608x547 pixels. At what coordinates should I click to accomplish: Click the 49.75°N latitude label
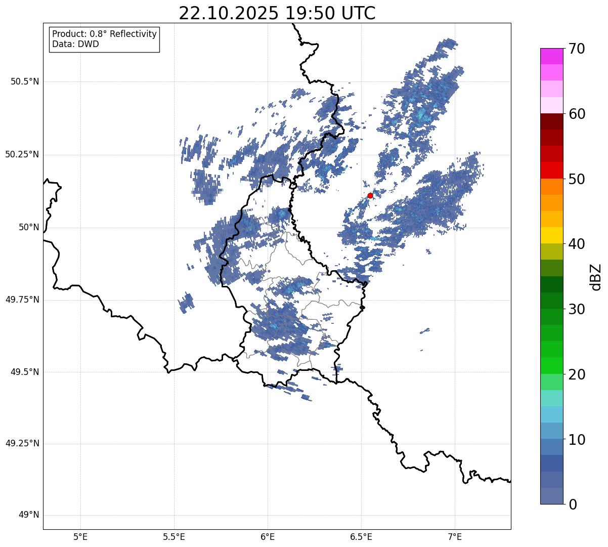coord(22,300)
